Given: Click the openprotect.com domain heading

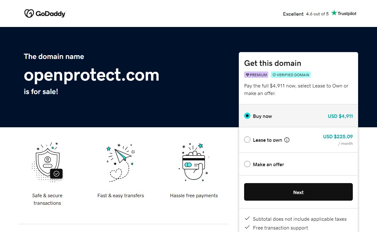Looking at the screenshot, I should tap(91, 75).
